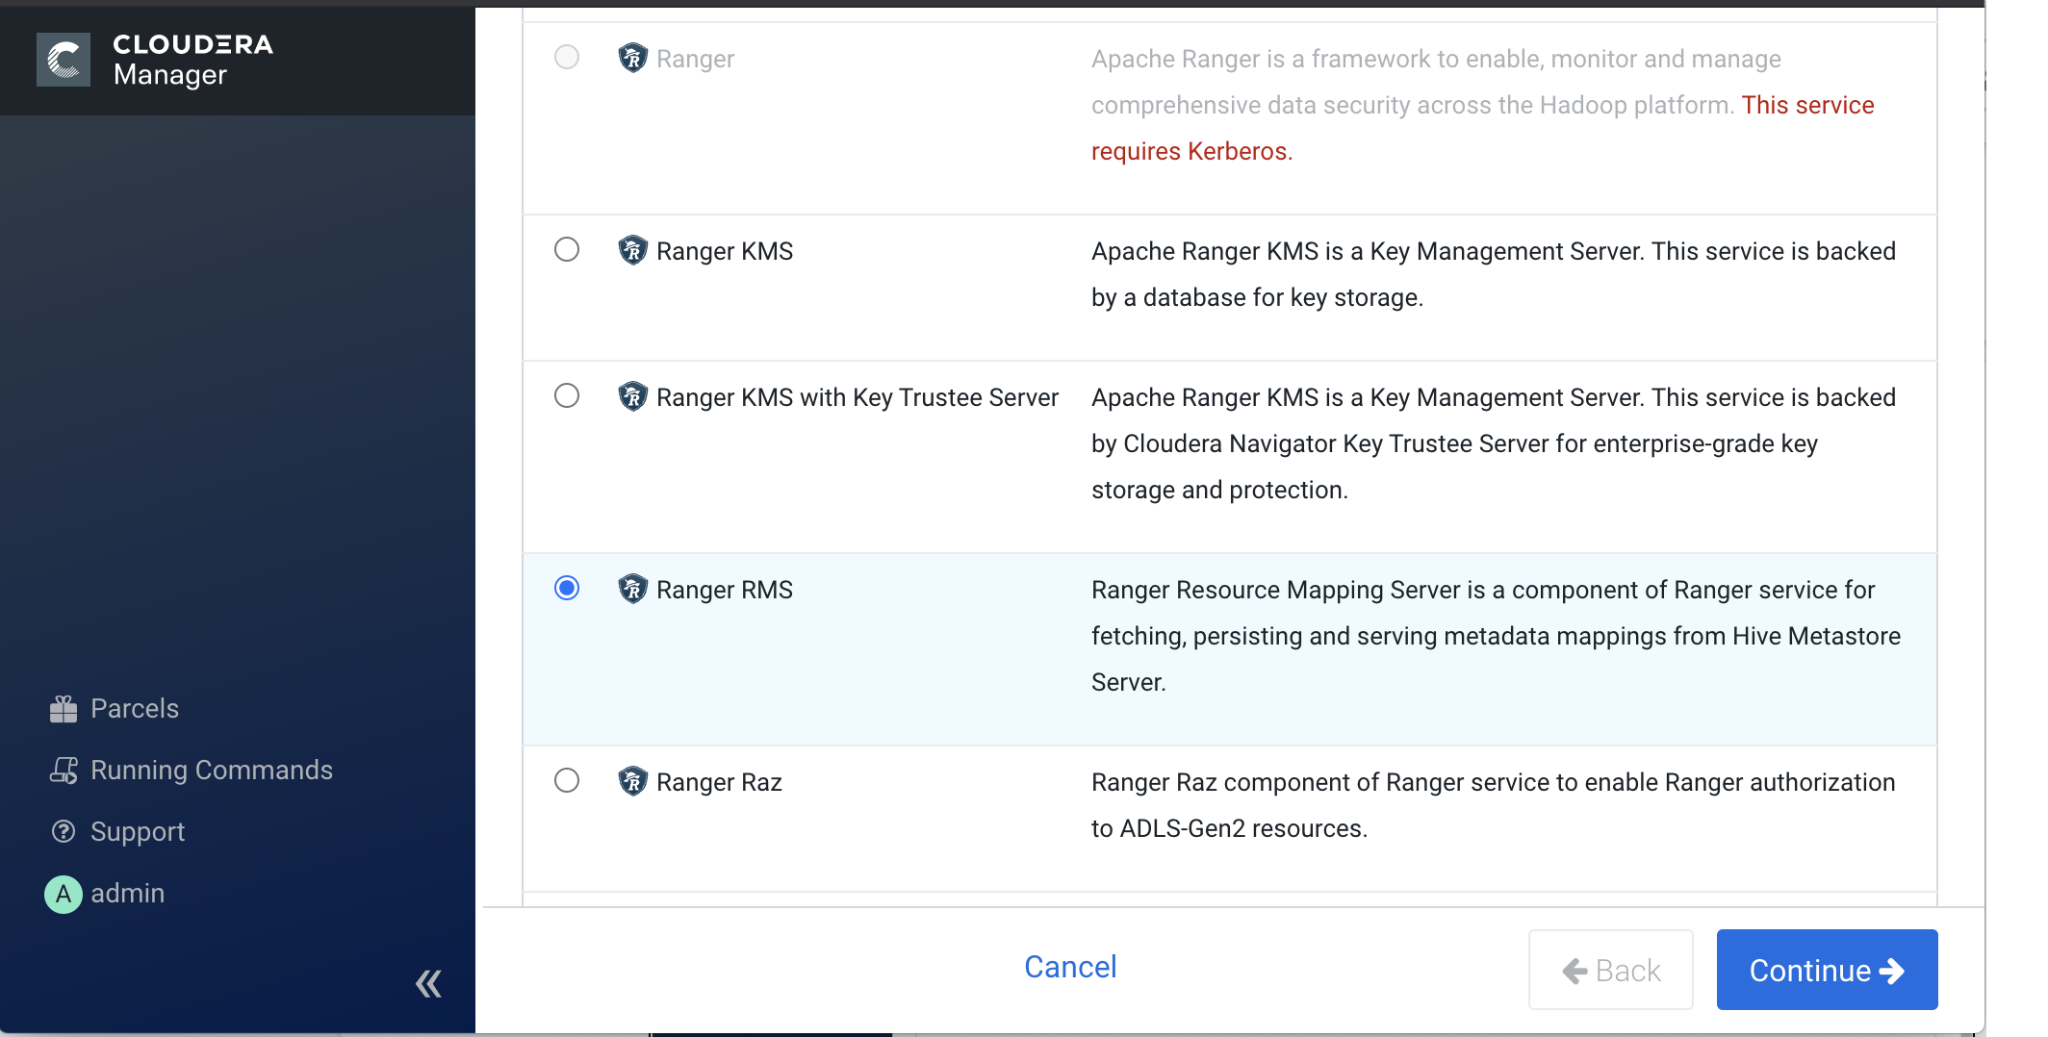Image resolution: width=2048 pixels, height=1037 pixels.
Task: Open the admin user menu
Action: click(x=127, y=894)
